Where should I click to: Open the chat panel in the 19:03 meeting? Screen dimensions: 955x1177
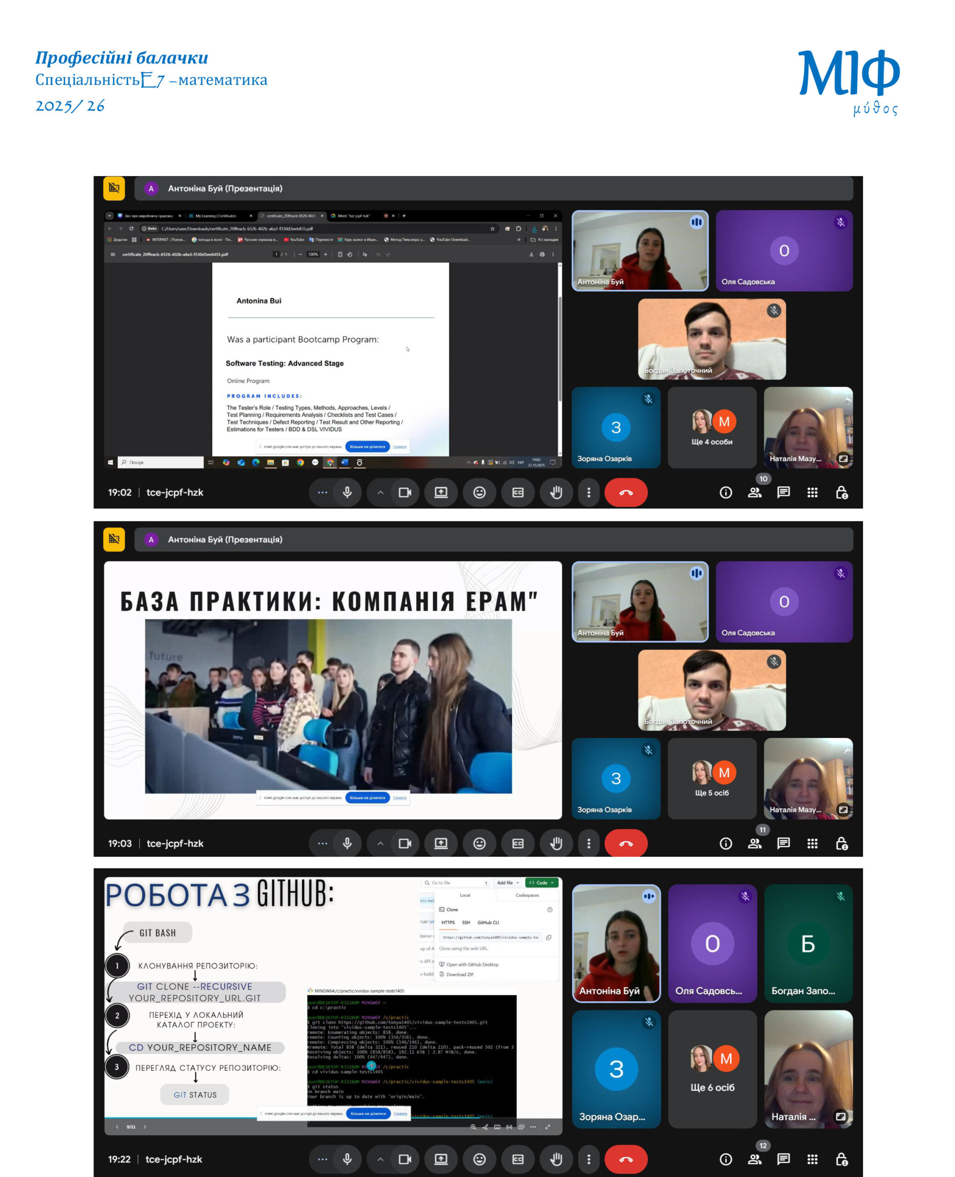(x=783, y=843)
